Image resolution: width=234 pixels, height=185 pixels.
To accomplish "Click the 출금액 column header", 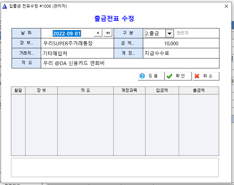I will coord(199,91).
